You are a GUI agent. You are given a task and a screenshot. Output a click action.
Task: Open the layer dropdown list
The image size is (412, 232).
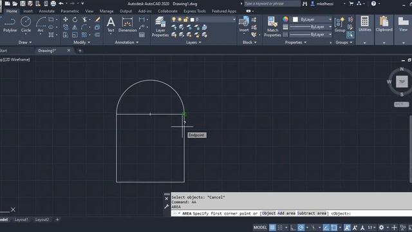(234, 19)
